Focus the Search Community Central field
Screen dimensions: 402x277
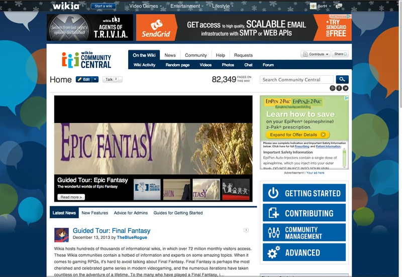296,79
